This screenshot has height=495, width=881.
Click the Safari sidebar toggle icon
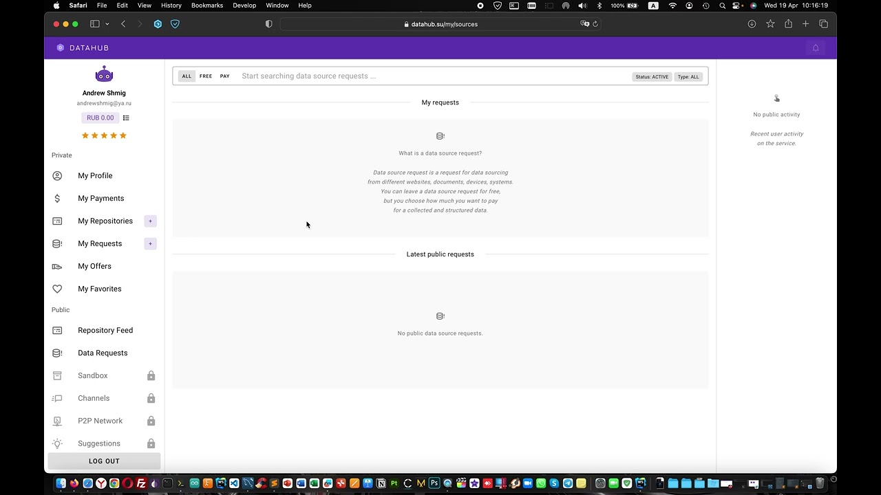click(x=95, y=24)
